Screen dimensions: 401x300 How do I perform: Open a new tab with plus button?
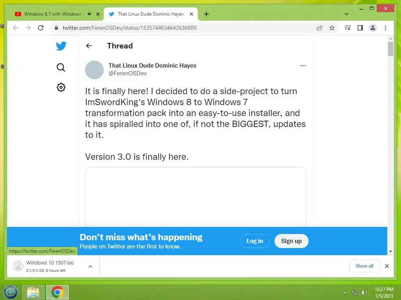tap(206, 14)
